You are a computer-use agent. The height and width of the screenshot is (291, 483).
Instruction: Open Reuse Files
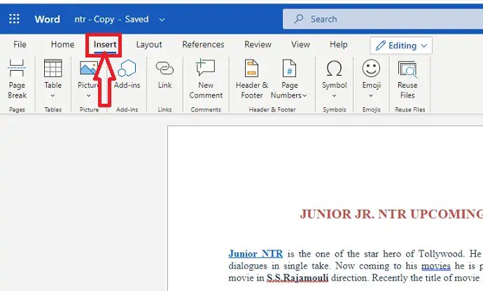[x=407, y=79]
